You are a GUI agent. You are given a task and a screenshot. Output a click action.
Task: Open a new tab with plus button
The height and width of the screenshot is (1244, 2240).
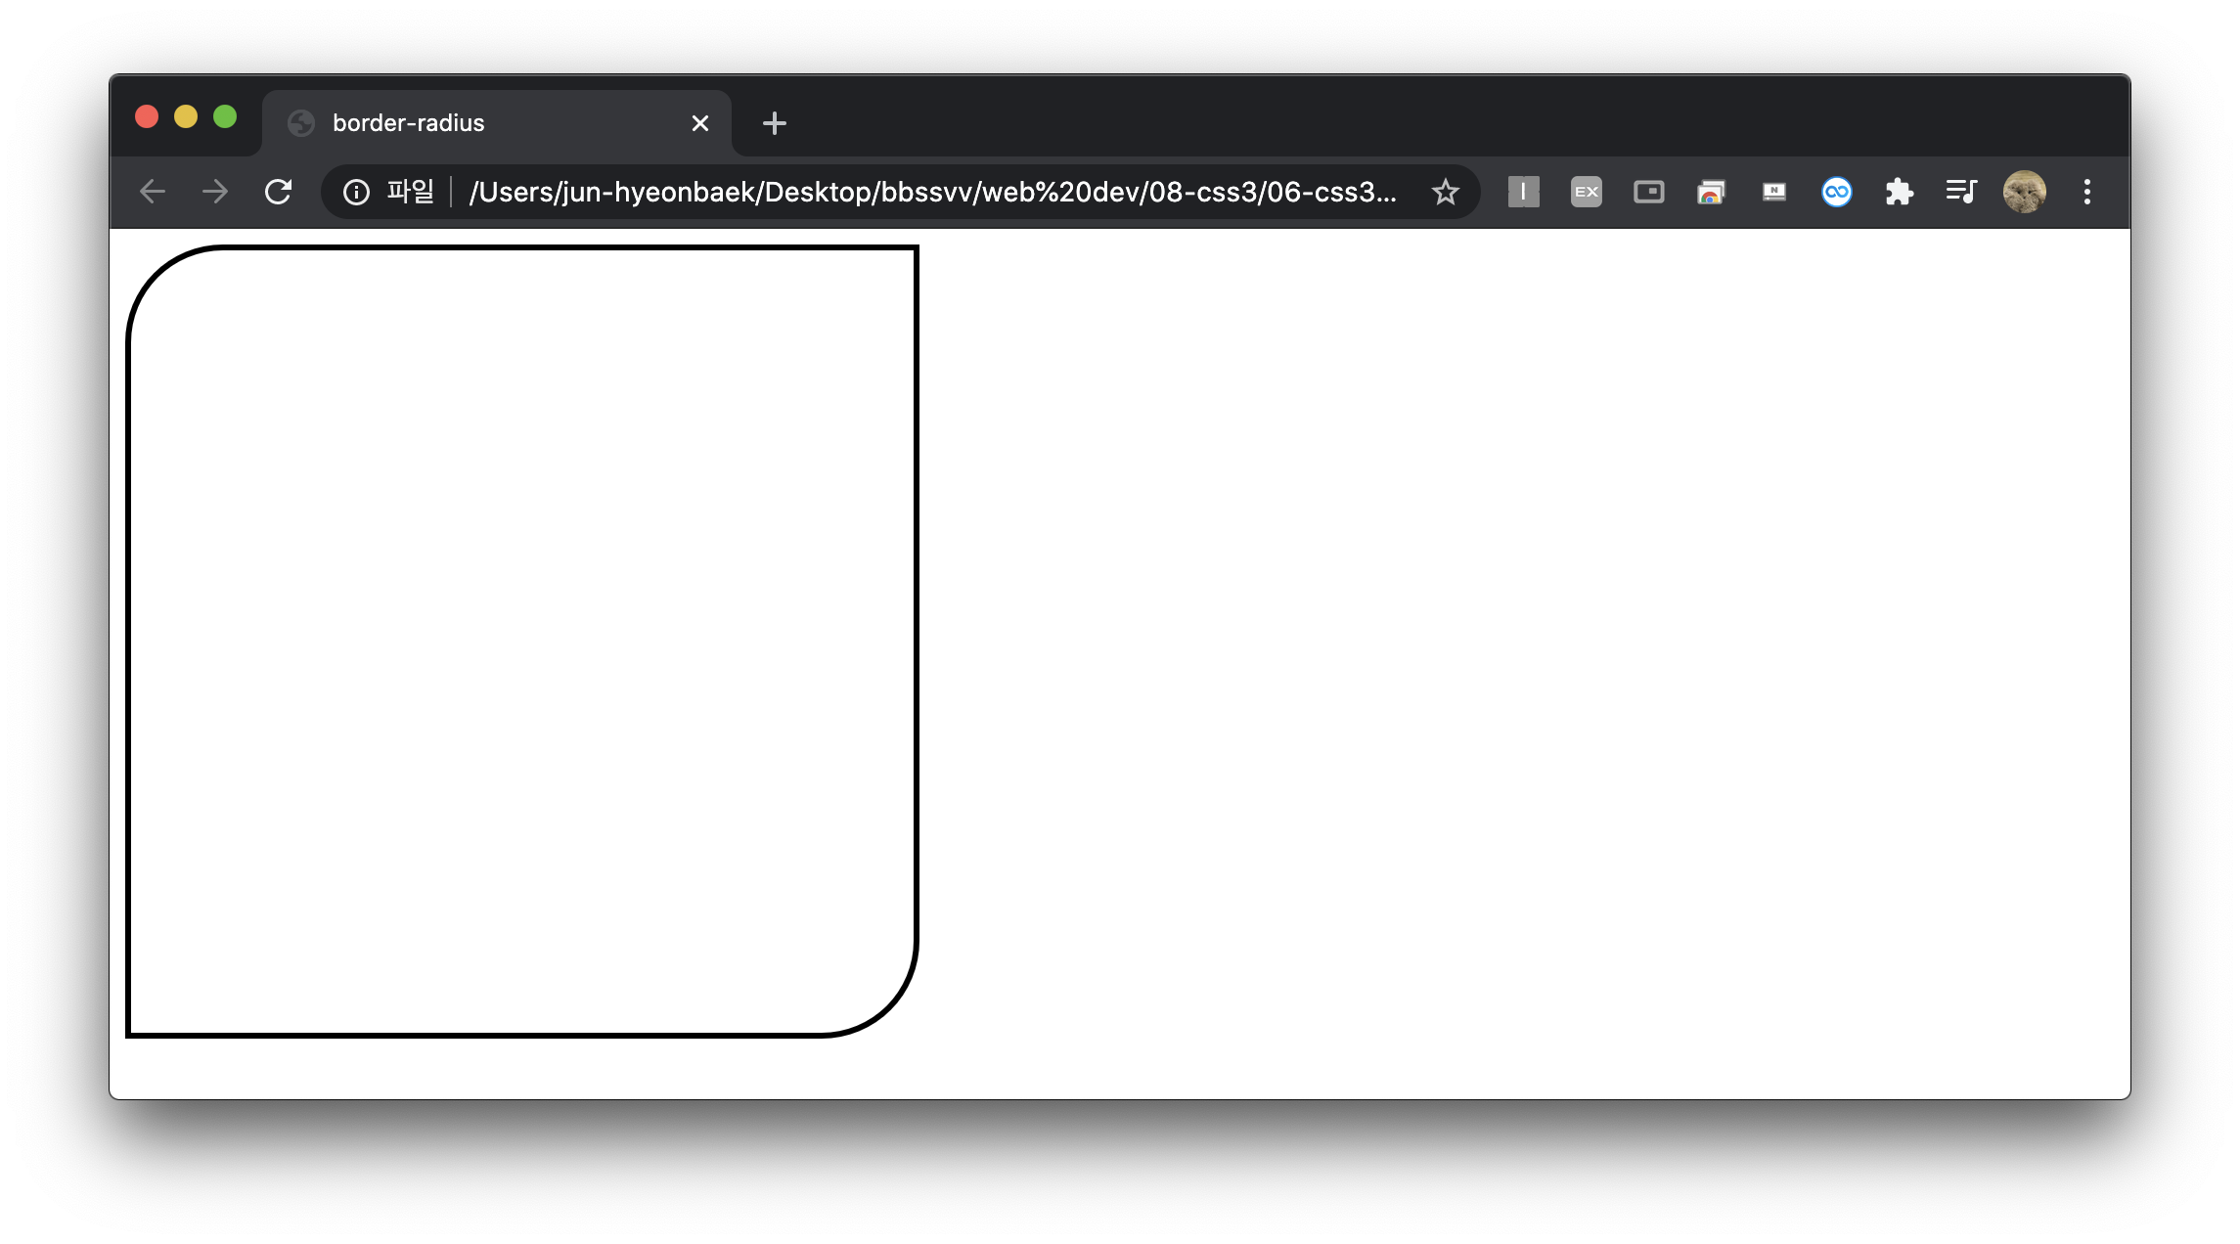(774, 123)
